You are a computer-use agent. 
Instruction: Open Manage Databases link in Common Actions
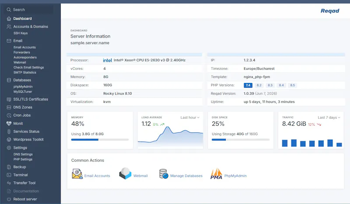tap(186, 176)
